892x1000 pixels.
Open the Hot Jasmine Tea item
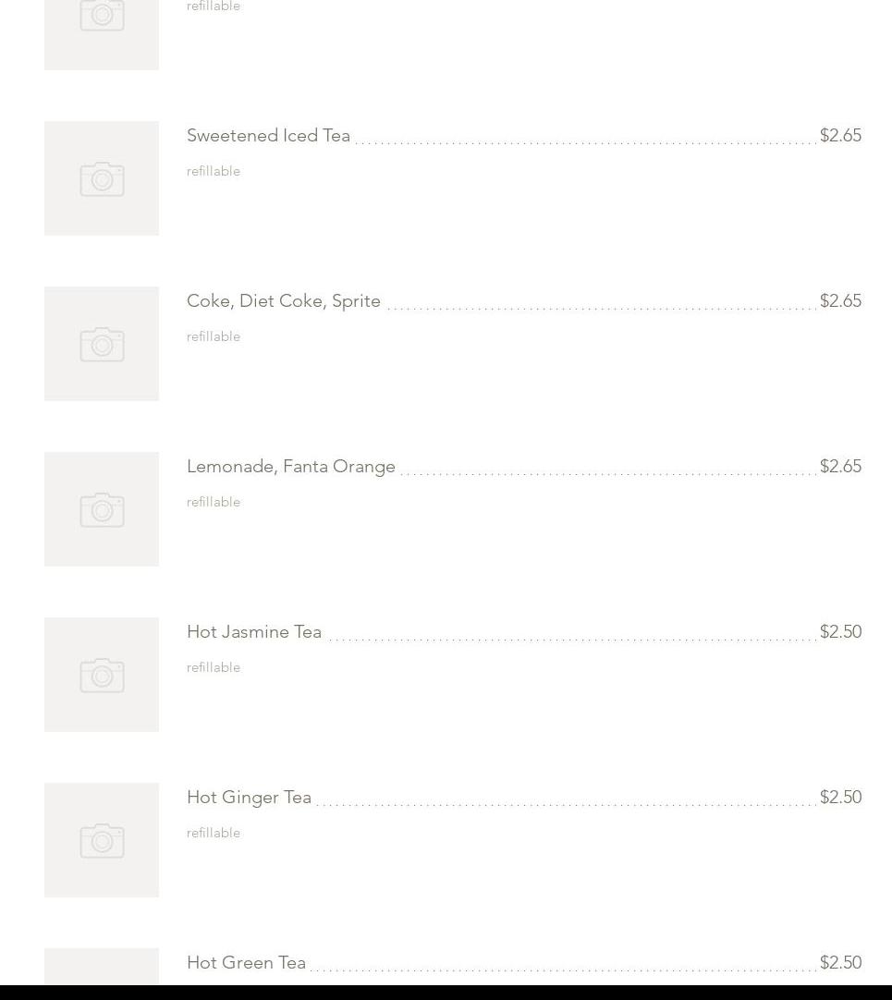(x=254, y=632)
